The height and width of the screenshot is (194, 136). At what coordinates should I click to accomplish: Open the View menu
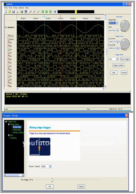(10, 8)
